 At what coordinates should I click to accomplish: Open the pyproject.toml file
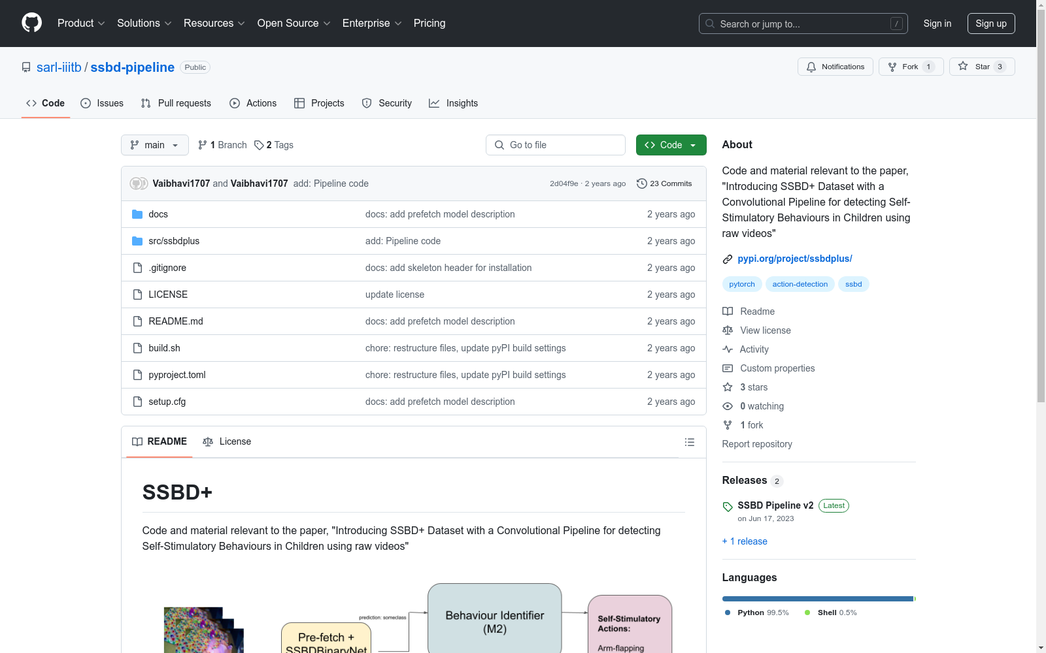click(x=177, y=375)
